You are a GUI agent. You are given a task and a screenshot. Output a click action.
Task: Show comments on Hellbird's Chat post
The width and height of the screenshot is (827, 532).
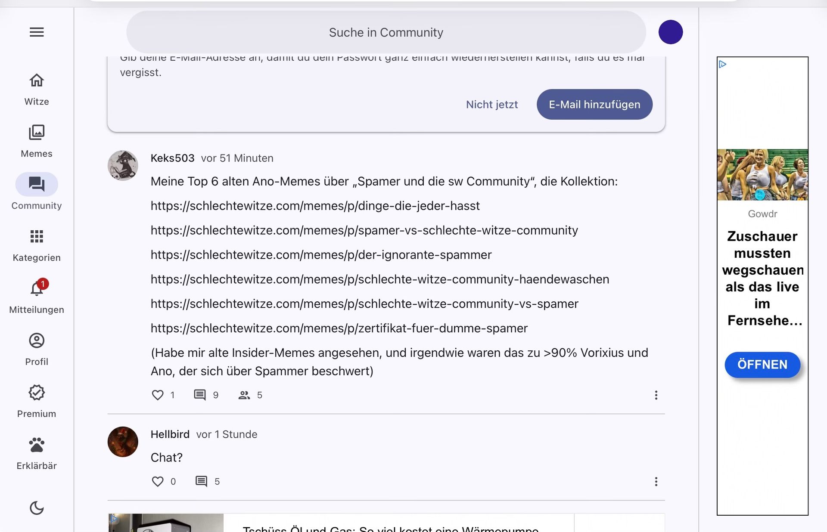(x=201, y=482)
